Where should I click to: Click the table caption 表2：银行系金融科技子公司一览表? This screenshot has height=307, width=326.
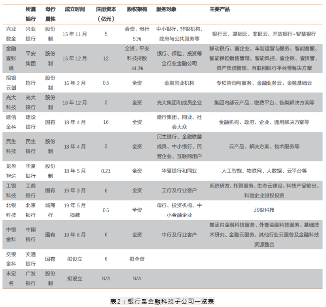162,301
